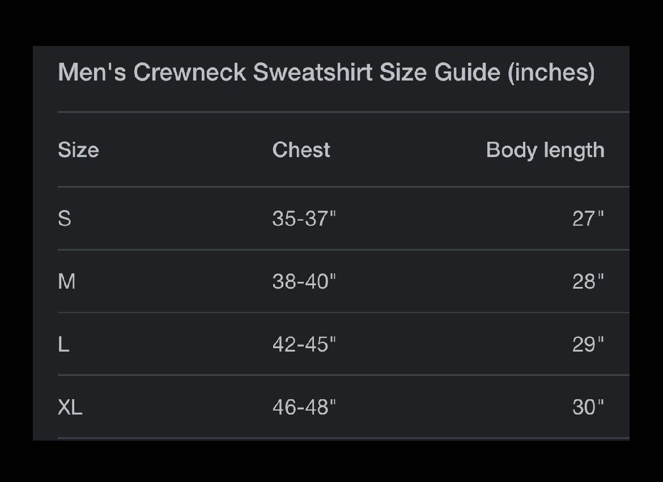Click the word Crewneck in the heading
This screenshot has height=482, width=663.
pyautogui.click(x=190, y=72)
